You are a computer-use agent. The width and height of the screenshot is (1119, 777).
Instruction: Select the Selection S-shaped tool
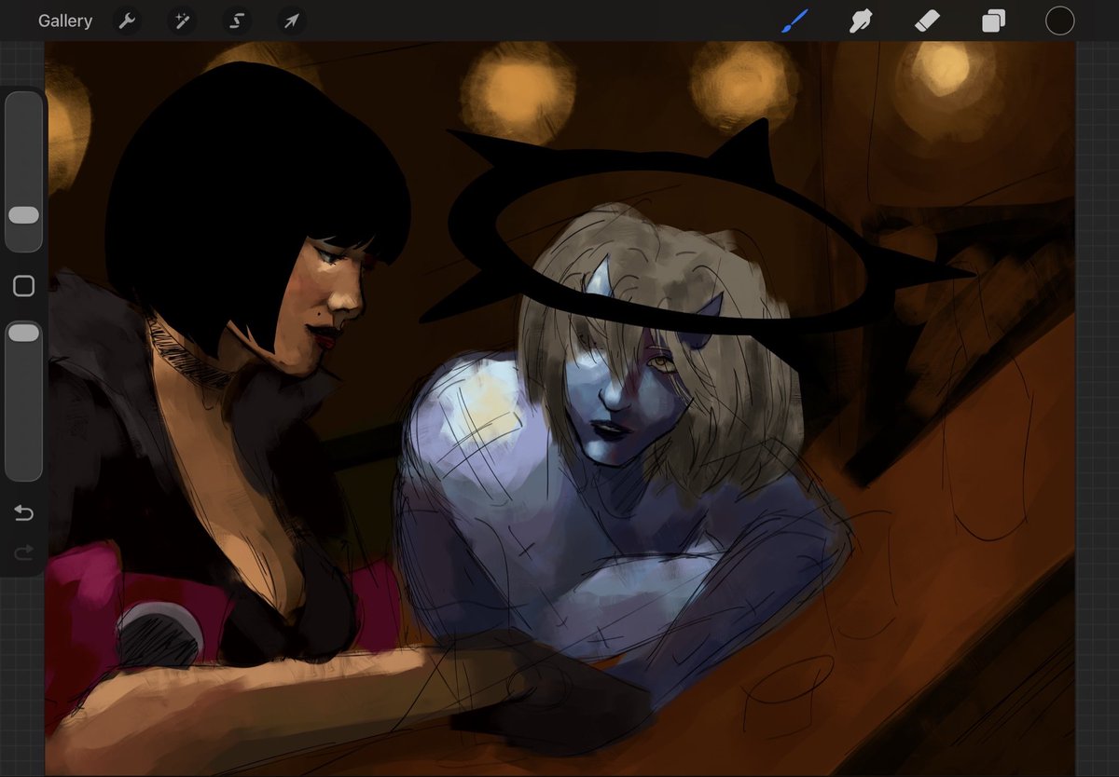tap(237, 20)
